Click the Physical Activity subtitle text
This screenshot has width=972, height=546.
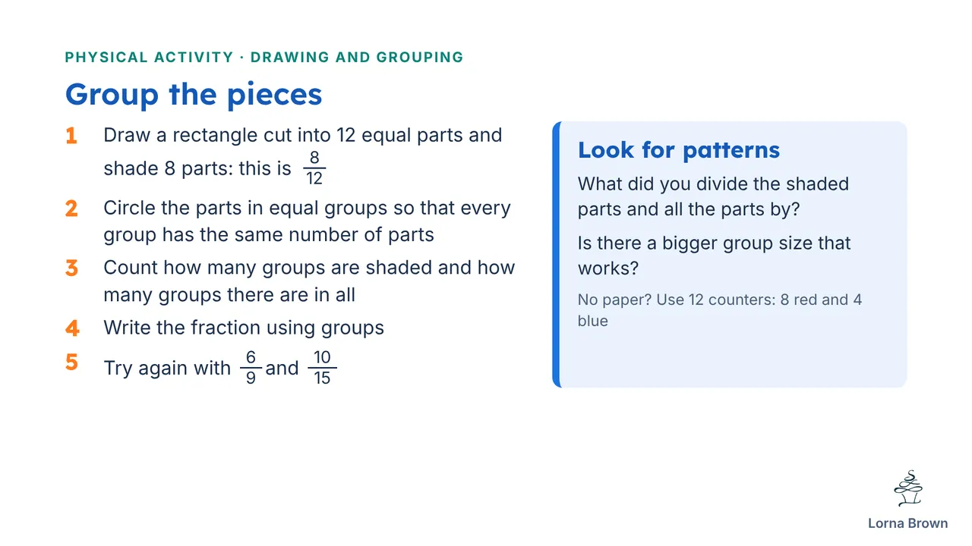(264, 57)
